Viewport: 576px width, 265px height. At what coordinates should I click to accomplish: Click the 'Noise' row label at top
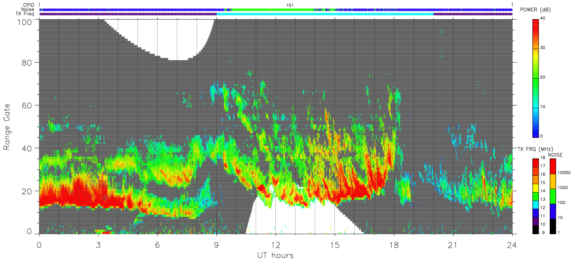pos(28,9)
